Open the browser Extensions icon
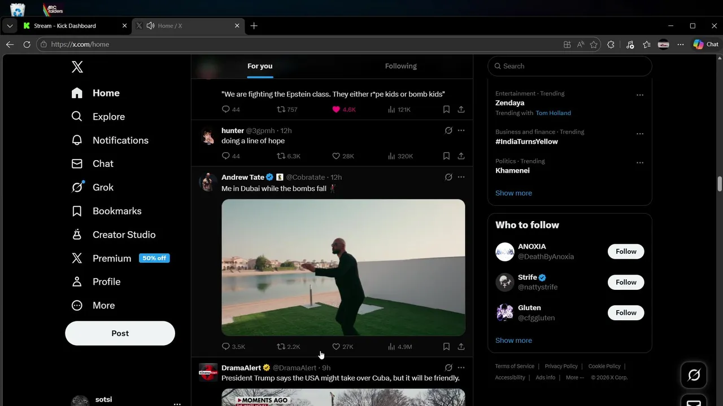 coord(611,45)
